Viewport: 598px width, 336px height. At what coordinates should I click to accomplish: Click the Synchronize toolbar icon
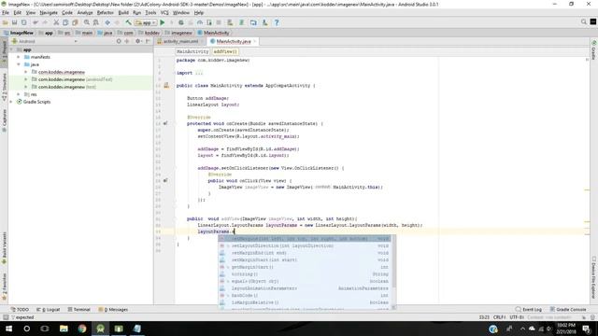click(x=24, y=22)
